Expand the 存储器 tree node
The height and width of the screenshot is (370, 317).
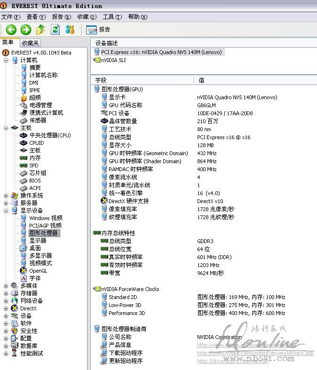coord(6,293)
